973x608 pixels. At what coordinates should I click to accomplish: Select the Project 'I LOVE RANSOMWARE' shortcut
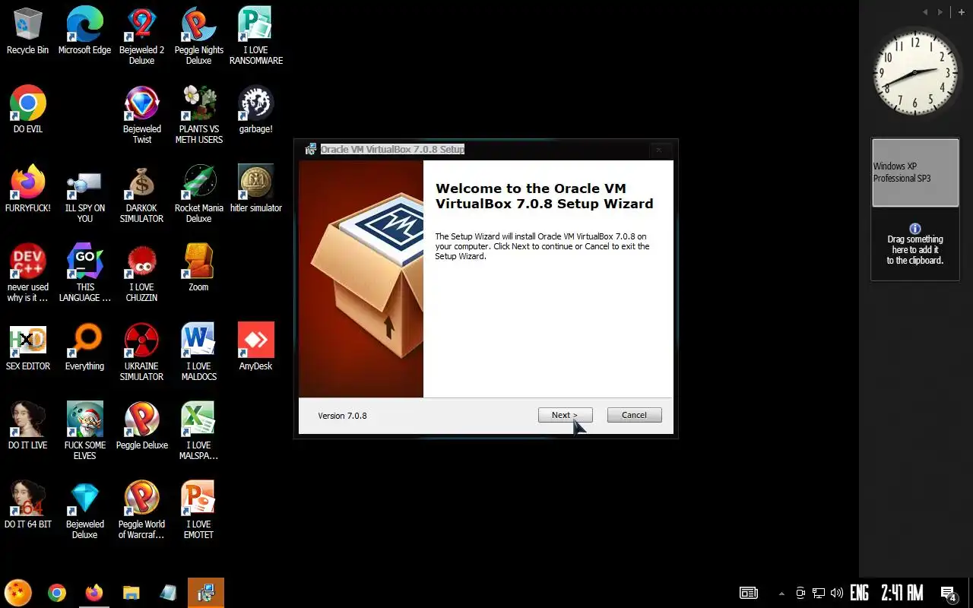[255, 36]
